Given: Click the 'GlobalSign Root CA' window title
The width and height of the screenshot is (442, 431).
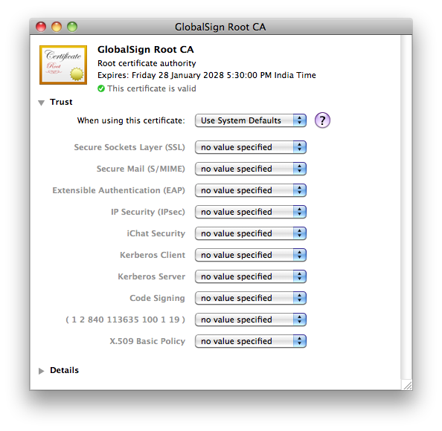Looking at the screenshot, I should [220, 27].
